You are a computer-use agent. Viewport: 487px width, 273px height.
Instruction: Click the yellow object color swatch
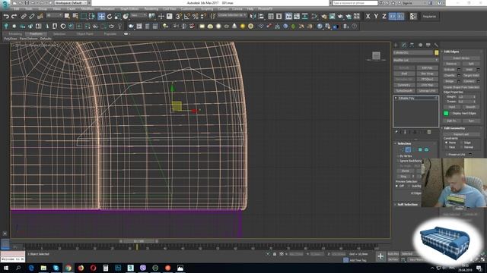pos(436,52)
